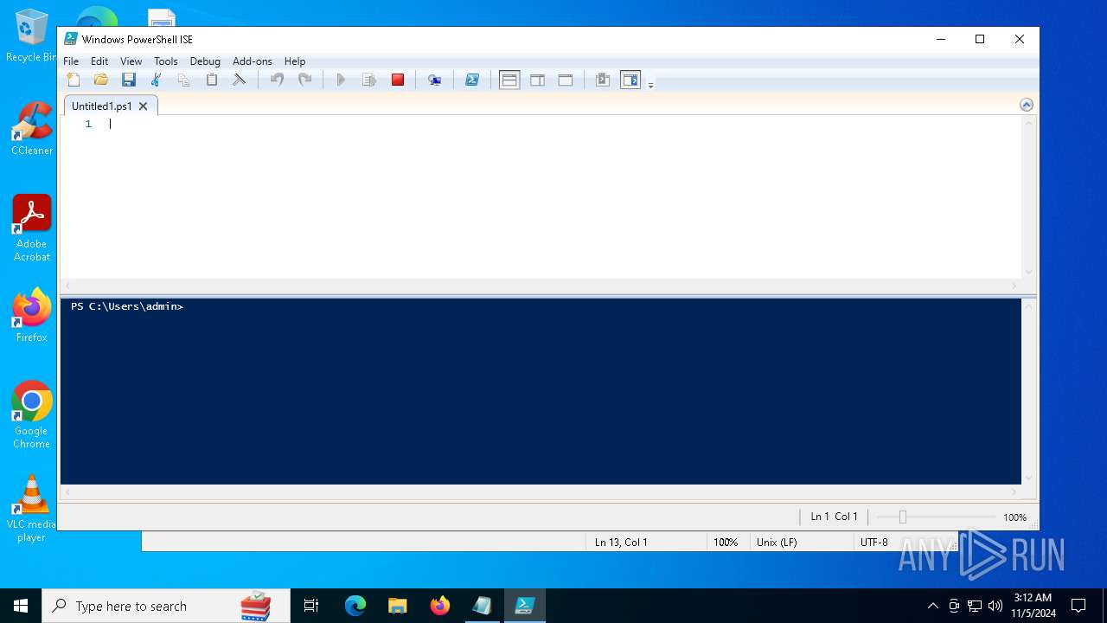
Task: Open Google Chrome desktop shortcut
Action: tap(32, 414)
